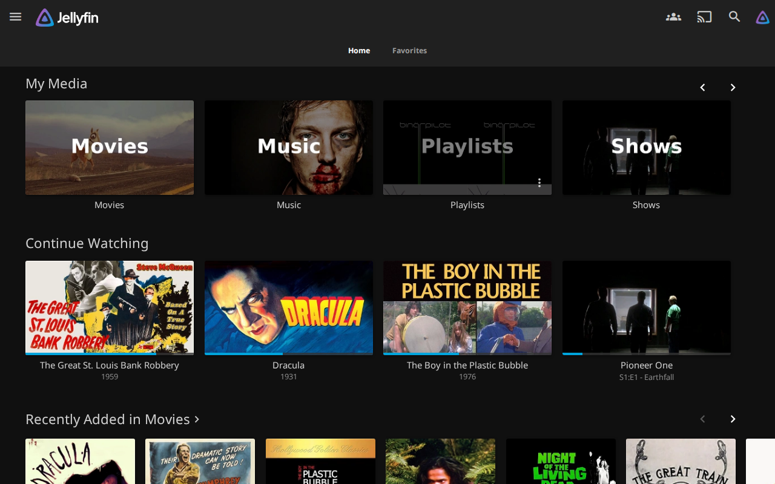This screenshot has width=775, height=484.
Task: Open The Boy in the Plastic Bubble
Action: pyautogui.click(x=467, y=307)
